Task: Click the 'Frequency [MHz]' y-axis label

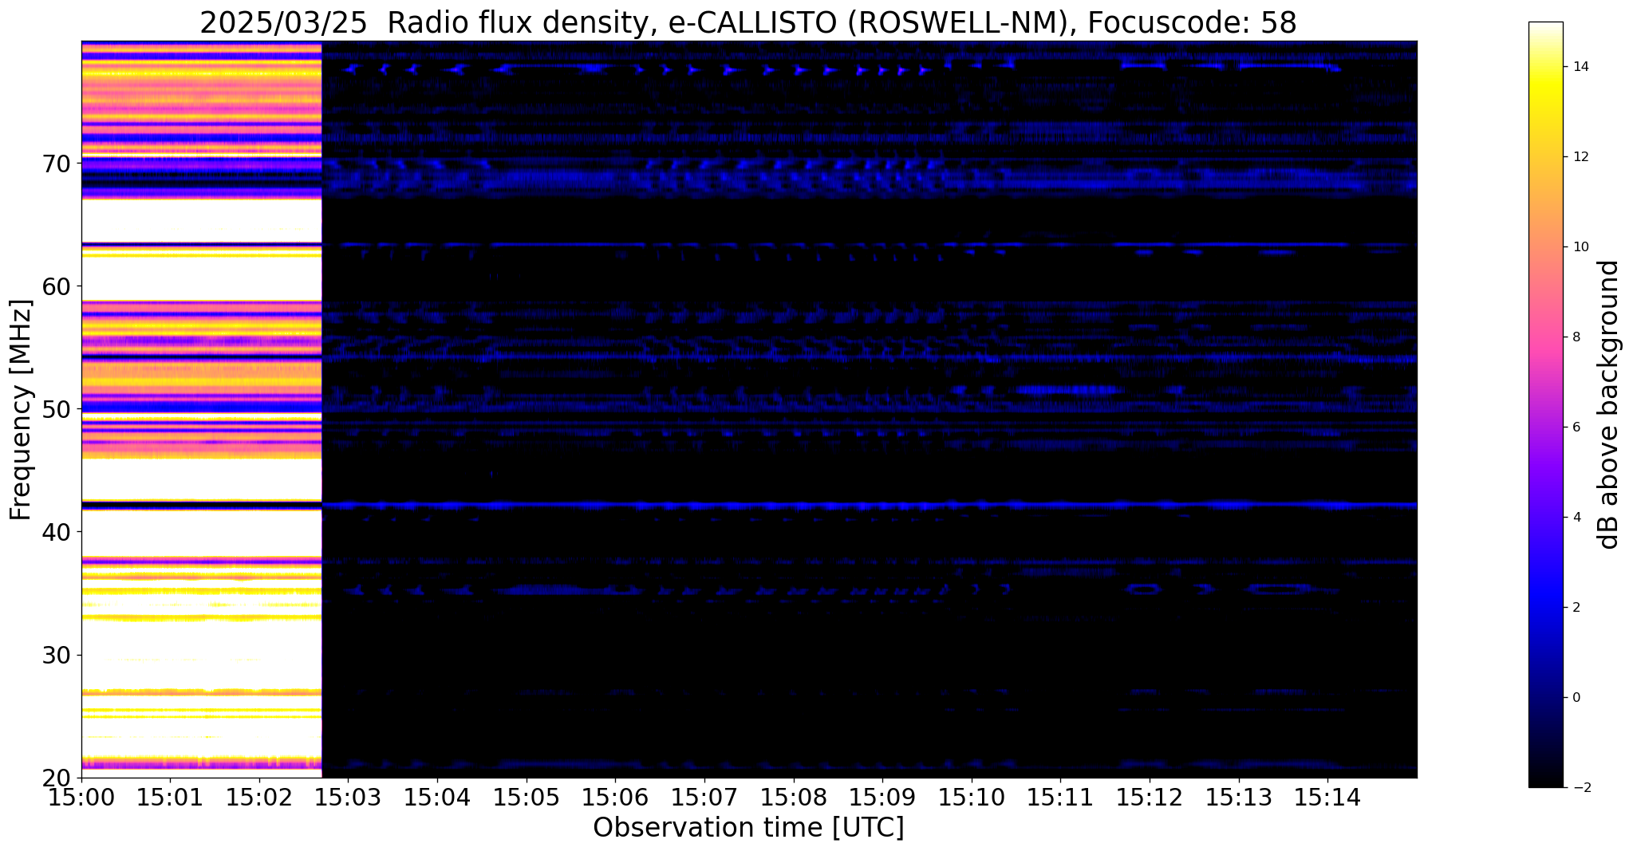Action: tap(21, 410)
